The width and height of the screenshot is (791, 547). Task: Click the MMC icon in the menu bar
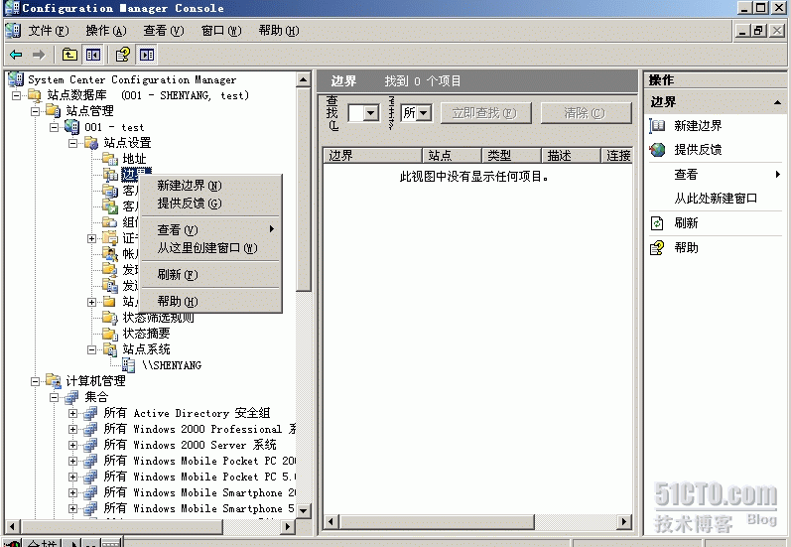[x=13, y=30]
